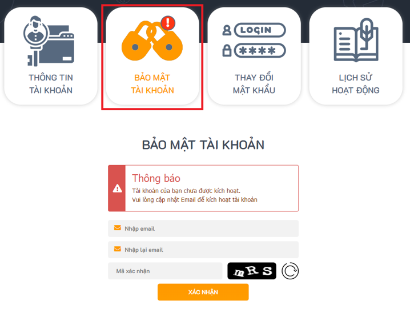Switch to THAY ĐỔI MẬT KHẨU tab
The height and width of the screenshot is (317, 410).
(254, 56)
